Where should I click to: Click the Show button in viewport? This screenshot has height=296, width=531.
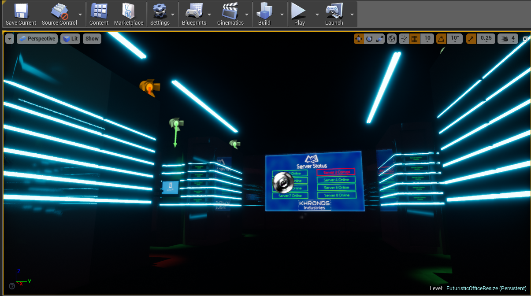pos(92,39)
